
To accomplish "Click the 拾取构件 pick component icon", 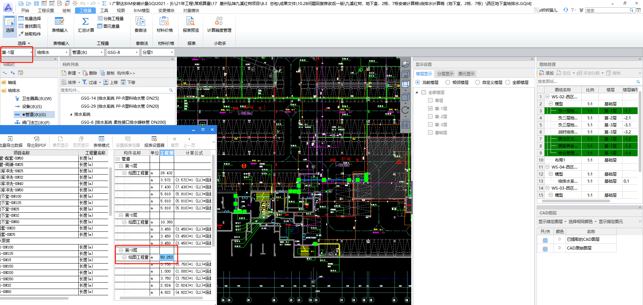I will click(21, 34).
